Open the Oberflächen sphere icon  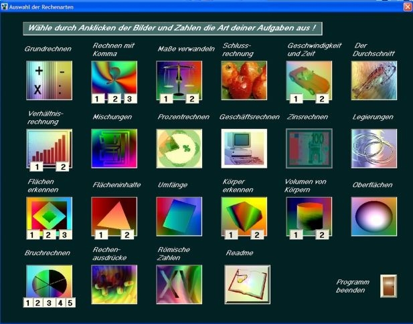[374, 216]
